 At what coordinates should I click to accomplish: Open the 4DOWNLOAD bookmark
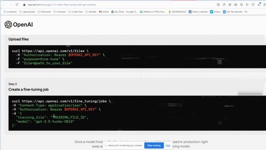pos(177,12)
